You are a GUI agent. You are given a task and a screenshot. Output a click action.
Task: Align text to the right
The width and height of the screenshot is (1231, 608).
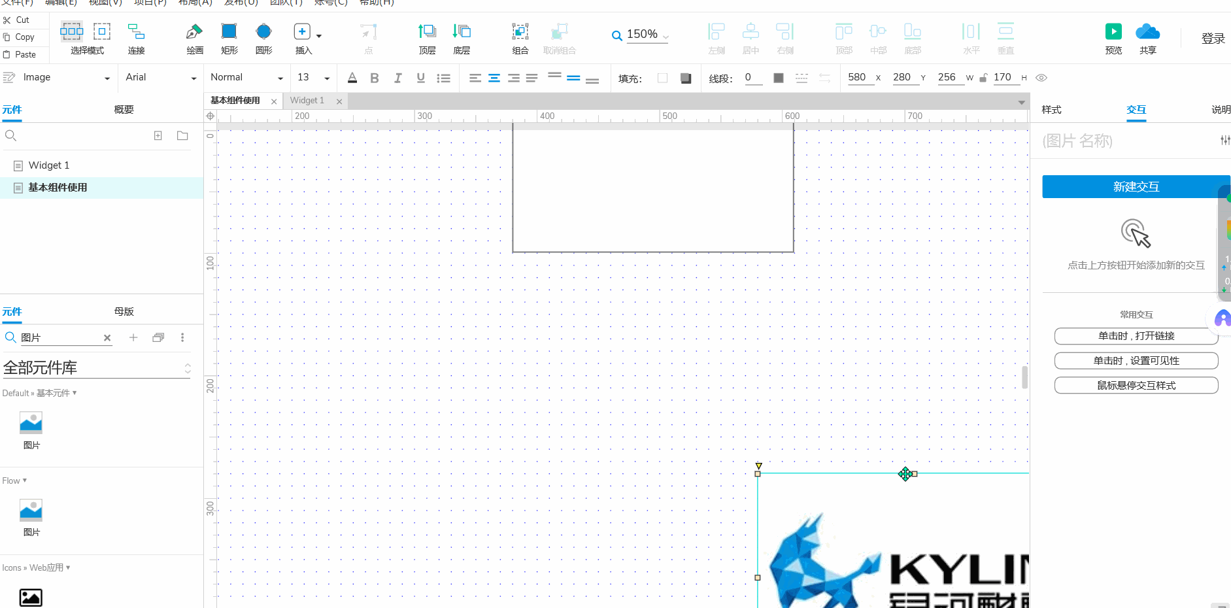[x=514, y=78]
